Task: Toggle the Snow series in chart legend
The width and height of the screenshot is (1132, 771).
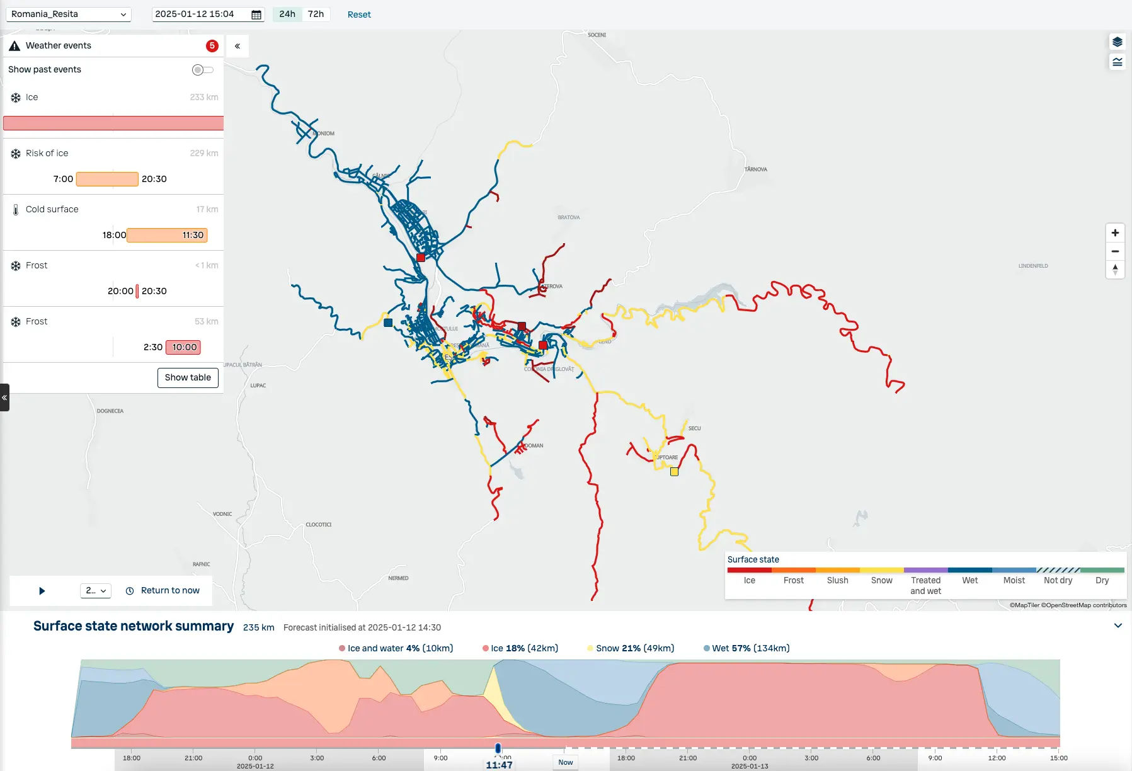Action: click(x=630, y=648)
